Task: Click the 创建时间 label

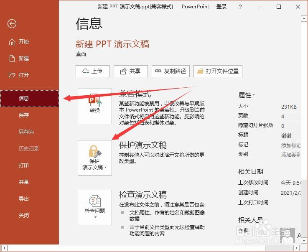Action: click(x=248, y=193)
